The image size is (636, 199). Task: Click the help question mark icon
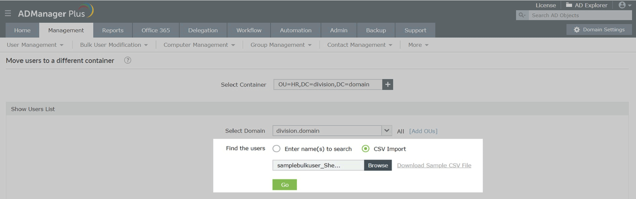coord(128,60)
